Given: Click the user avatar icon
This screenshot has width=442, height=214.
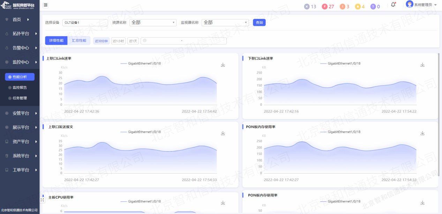Looking at the screenshot, I should (x=410, y=4).
